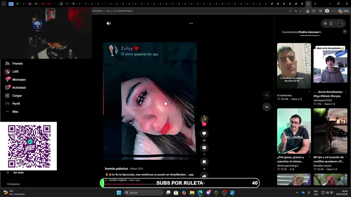This screenshot has width=351, height=197.
Task: Open the weather widget 19°C
Action: coord(14,193)
